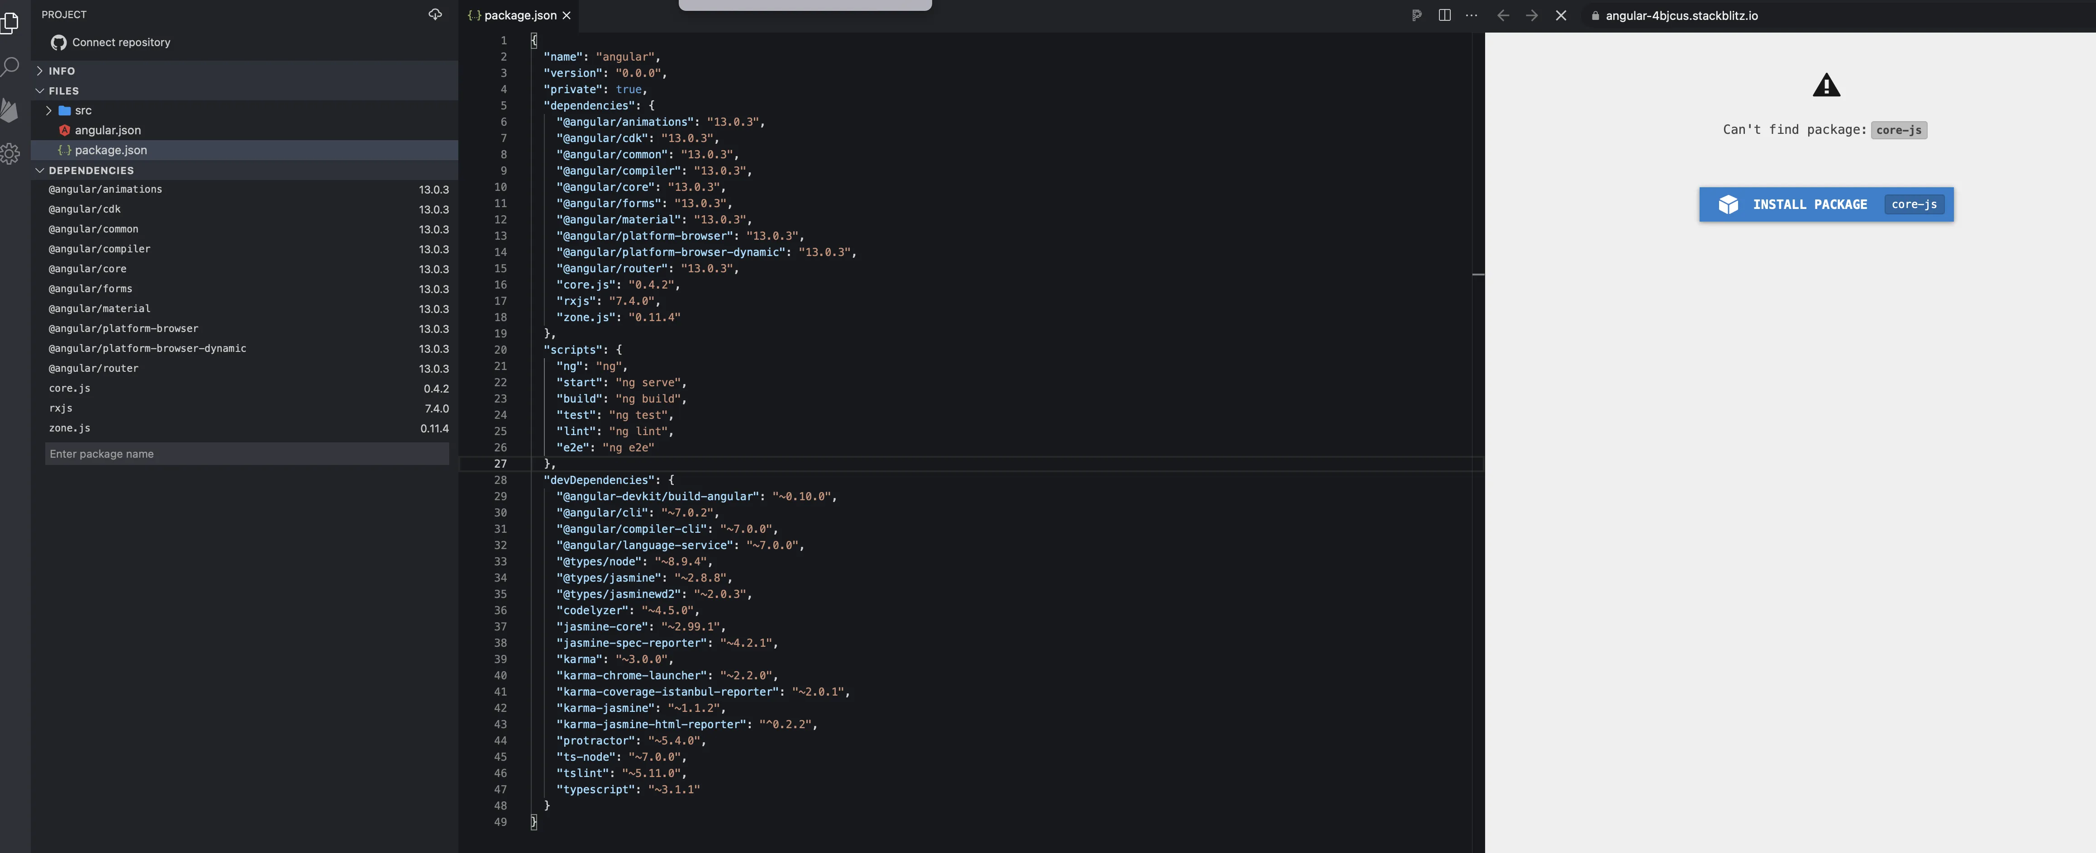The image size is (2096, 853).
Task: Open the Firebase panel icon
Action: click(x=10, y=110)
